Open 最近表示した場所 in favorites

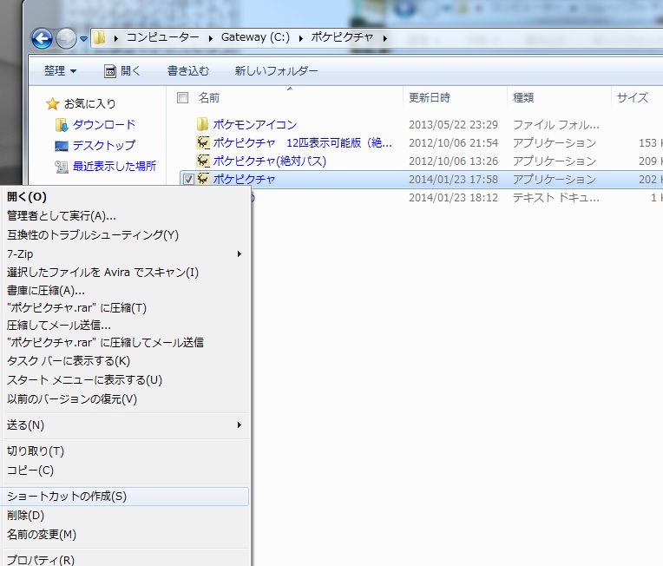click(115, 167)
